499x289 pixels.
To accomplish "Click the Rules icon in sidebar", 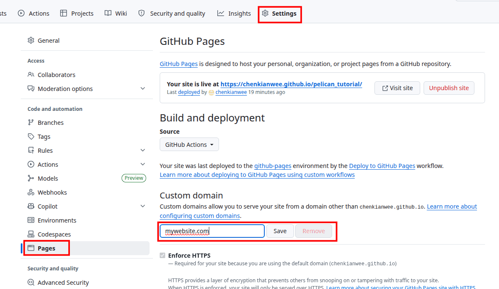I will [x=31, y=150].
